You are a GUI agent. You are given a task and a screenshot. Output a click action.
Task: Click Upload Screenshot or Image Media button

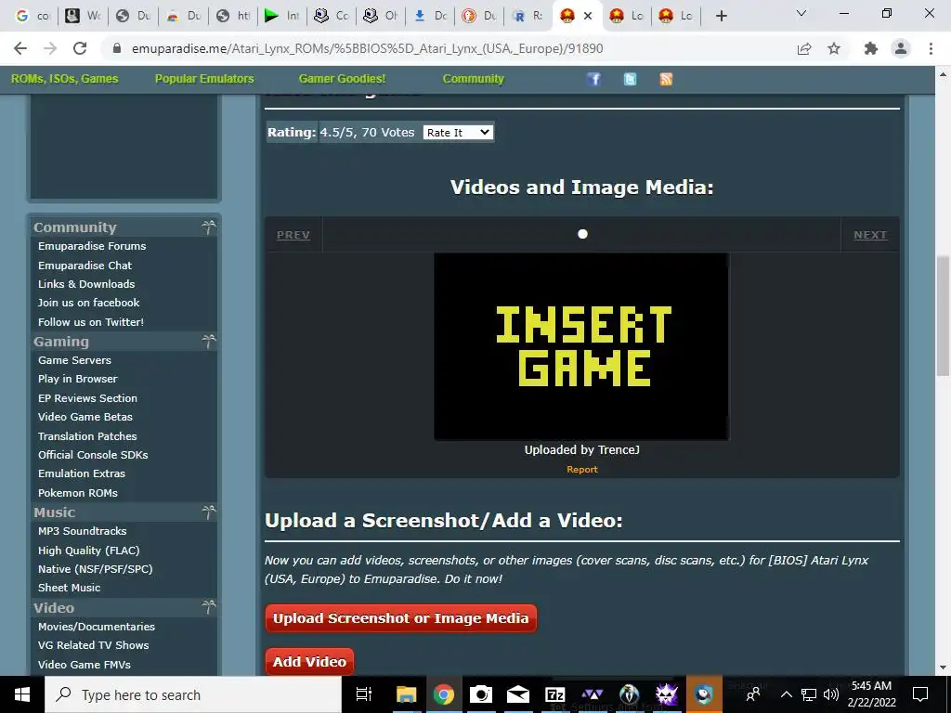(401, 618)
